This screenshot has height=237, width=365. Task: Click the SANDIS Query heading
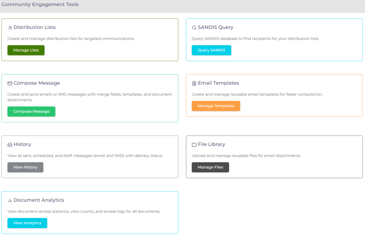(x=216, y=27)
